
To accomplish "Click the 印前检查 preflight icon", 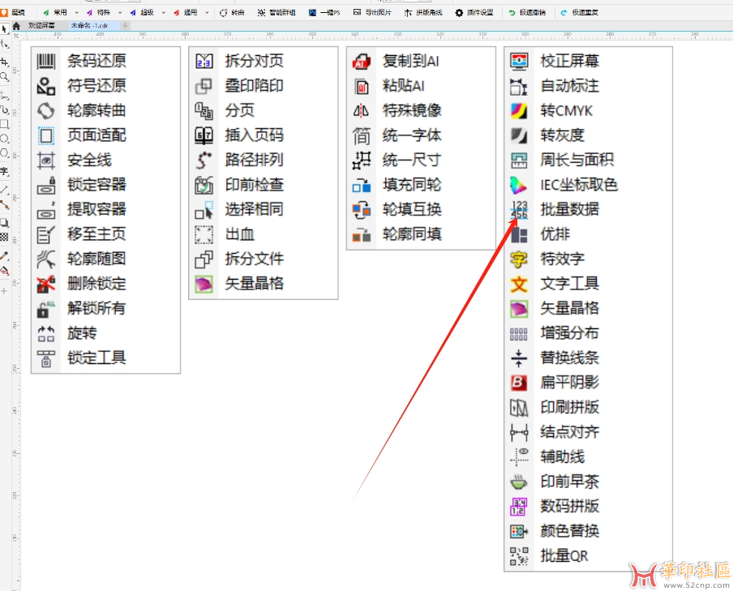I will pos(204,185).
